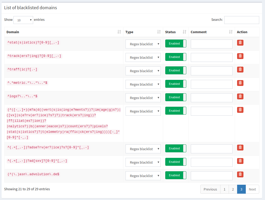Change Type of the ^logs? entry
The height and width of the screenshot is (200, 265).
pyautogui.click(x=143, y=98)
